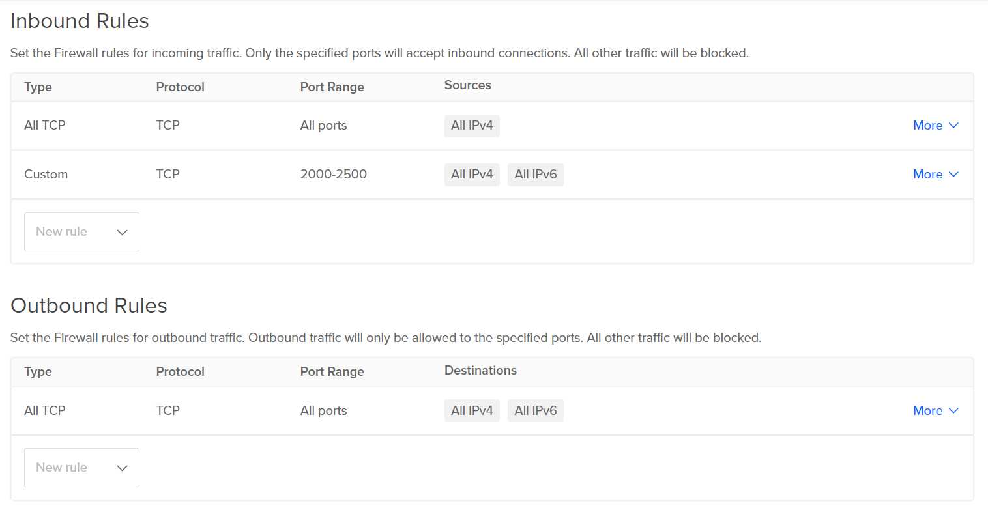
Task: Select All IPv4 destination tag in outbound rule
Action: [472, 411]
